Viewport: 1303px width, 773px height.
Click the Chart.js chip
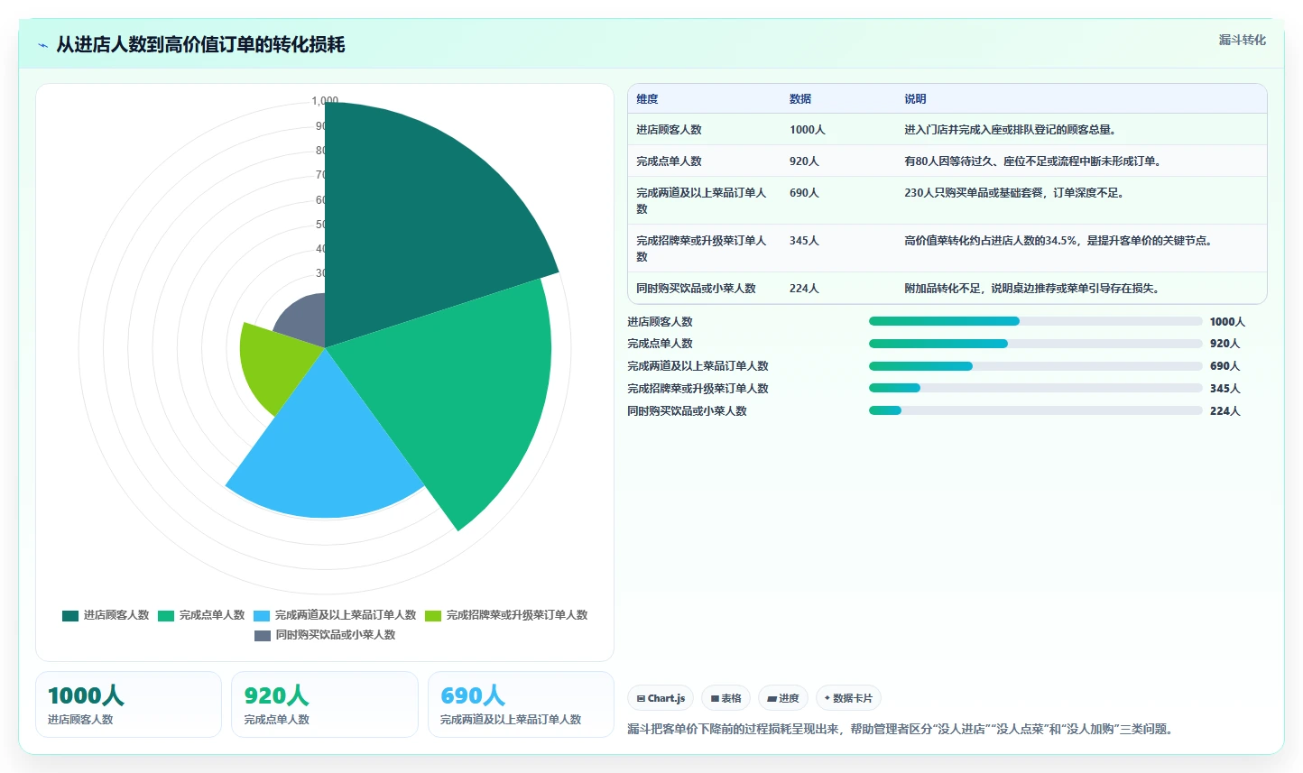[661, 698]
